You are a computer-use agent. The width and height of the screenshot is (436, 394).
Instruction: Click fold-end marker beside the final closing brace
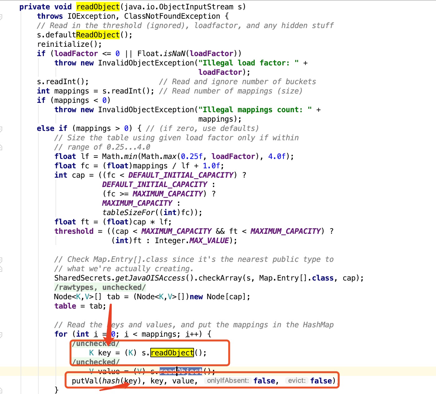[1, 390]
